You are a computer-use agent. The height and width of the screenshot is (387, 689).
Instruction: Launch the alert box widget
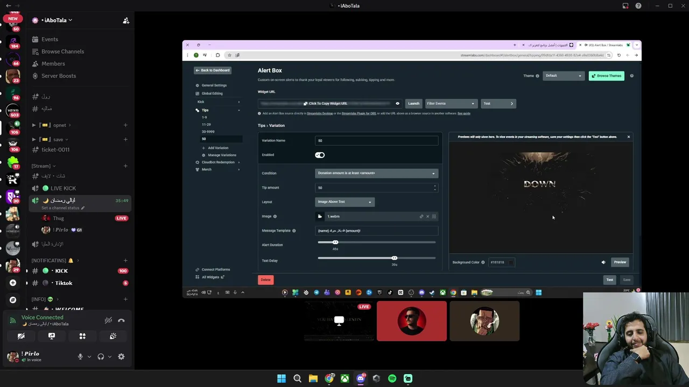pos(413,103)
